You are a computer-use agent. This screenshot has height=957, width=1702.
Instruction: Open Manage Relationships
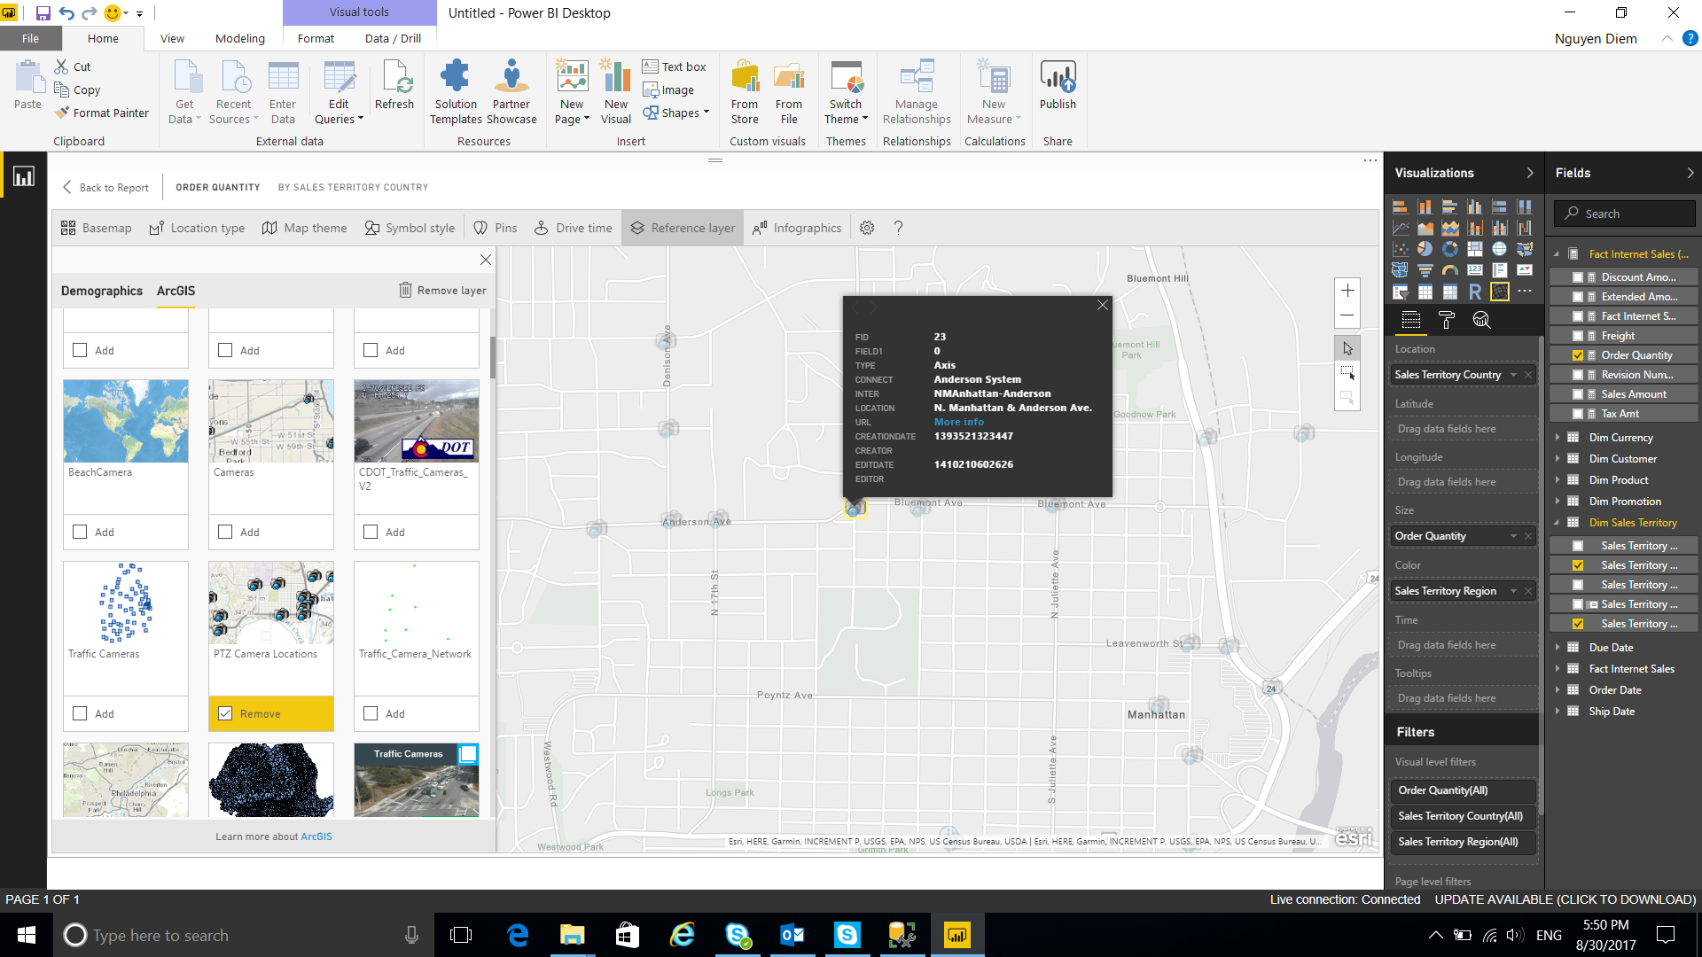tap(917, 92)
